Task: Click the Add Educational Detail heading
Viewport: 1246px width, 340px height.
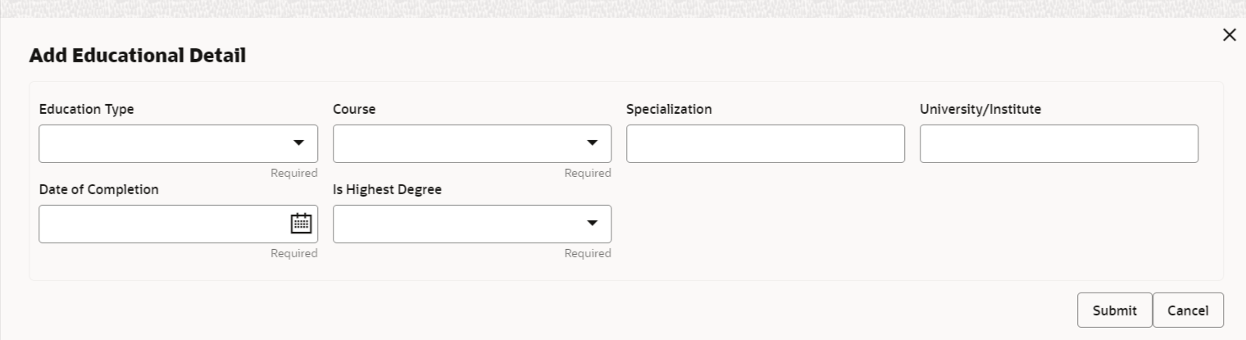Action: (137, 56)
